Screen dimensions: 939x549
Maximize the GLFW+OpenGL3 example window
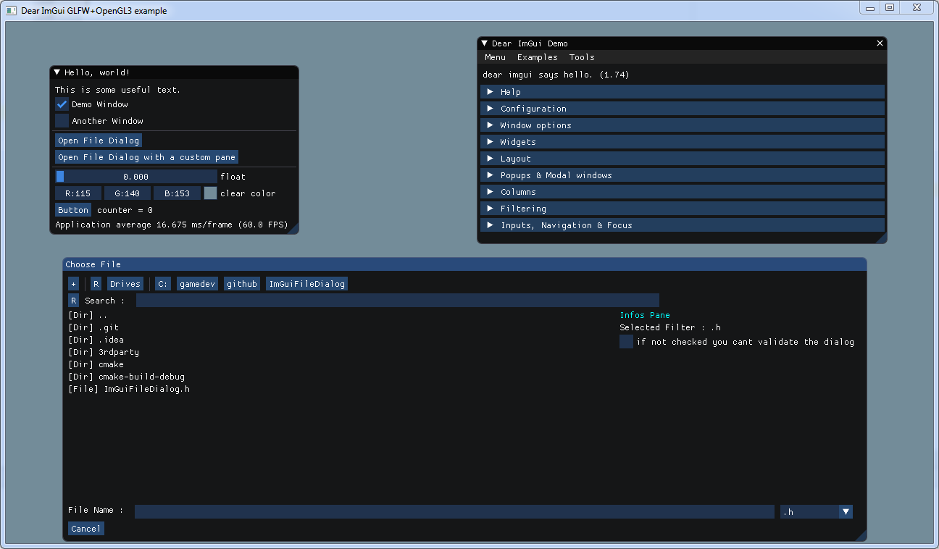coord(890,7)
